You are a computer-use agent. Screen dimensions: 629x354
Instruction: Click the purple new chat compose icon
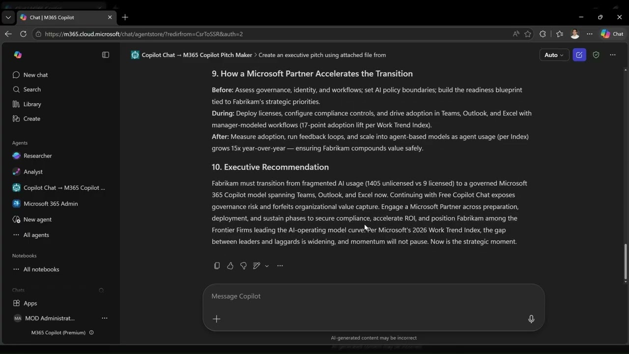579,55
